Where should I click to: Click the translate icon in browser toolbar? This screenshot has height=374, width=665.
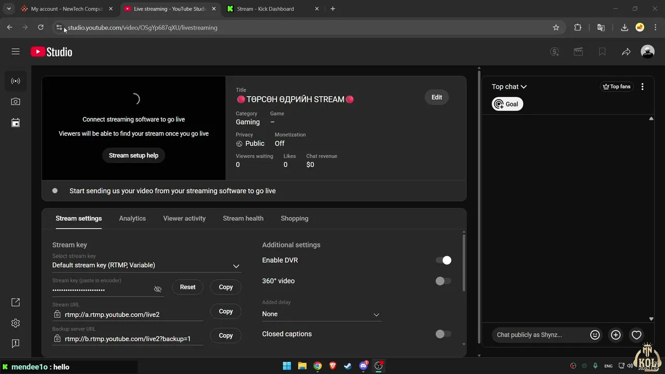[x=601, y=28]
